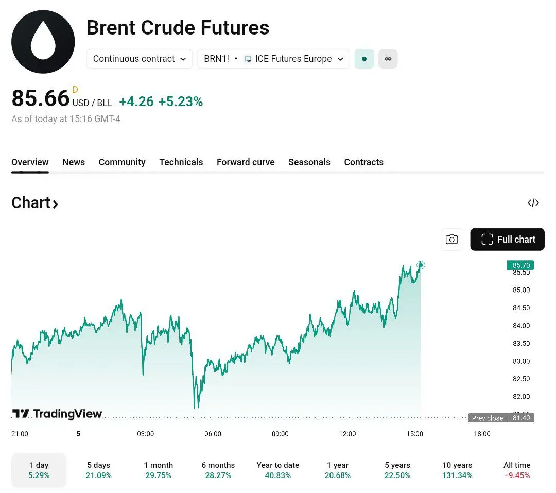Click the Prev close 81.40 label
The width and height of the screenshot is (556, 493).
tap(501, 418)
